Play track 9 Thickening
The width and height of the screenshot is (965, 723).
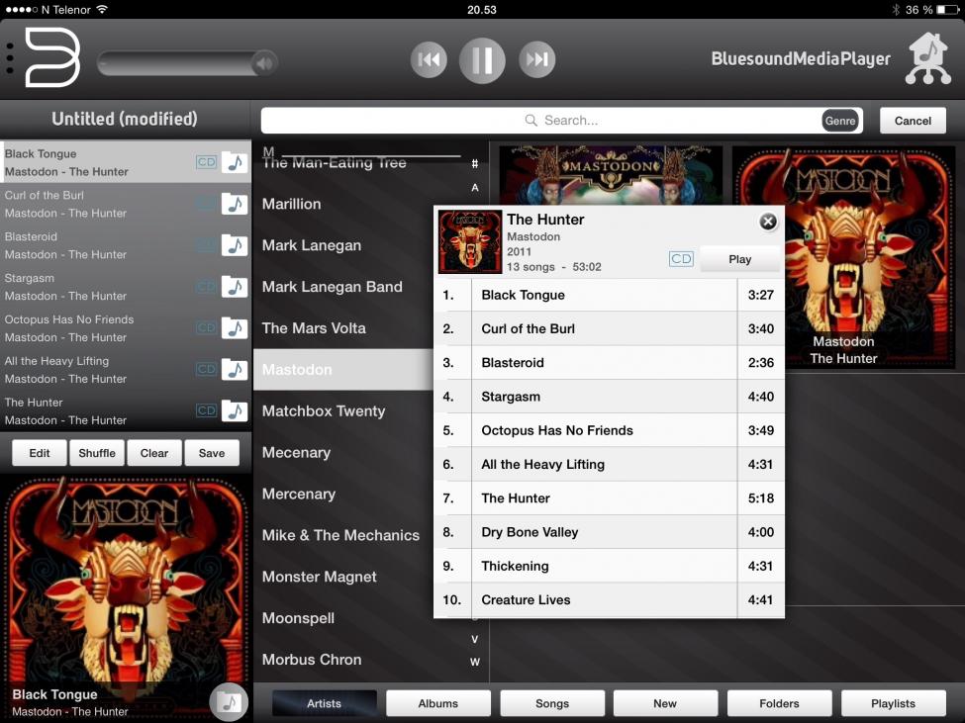pos(610,566)
